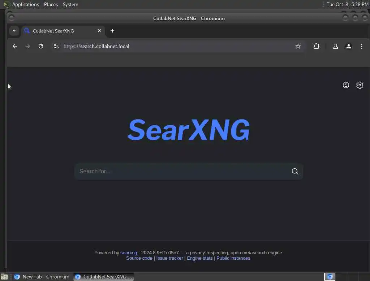
Task: Click the show desktop icon in taskbar
Action: click(4, 277)
